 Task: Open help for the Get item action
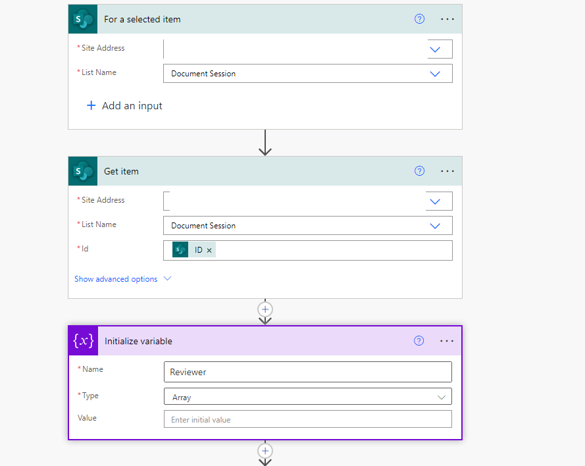pos(419,171)
